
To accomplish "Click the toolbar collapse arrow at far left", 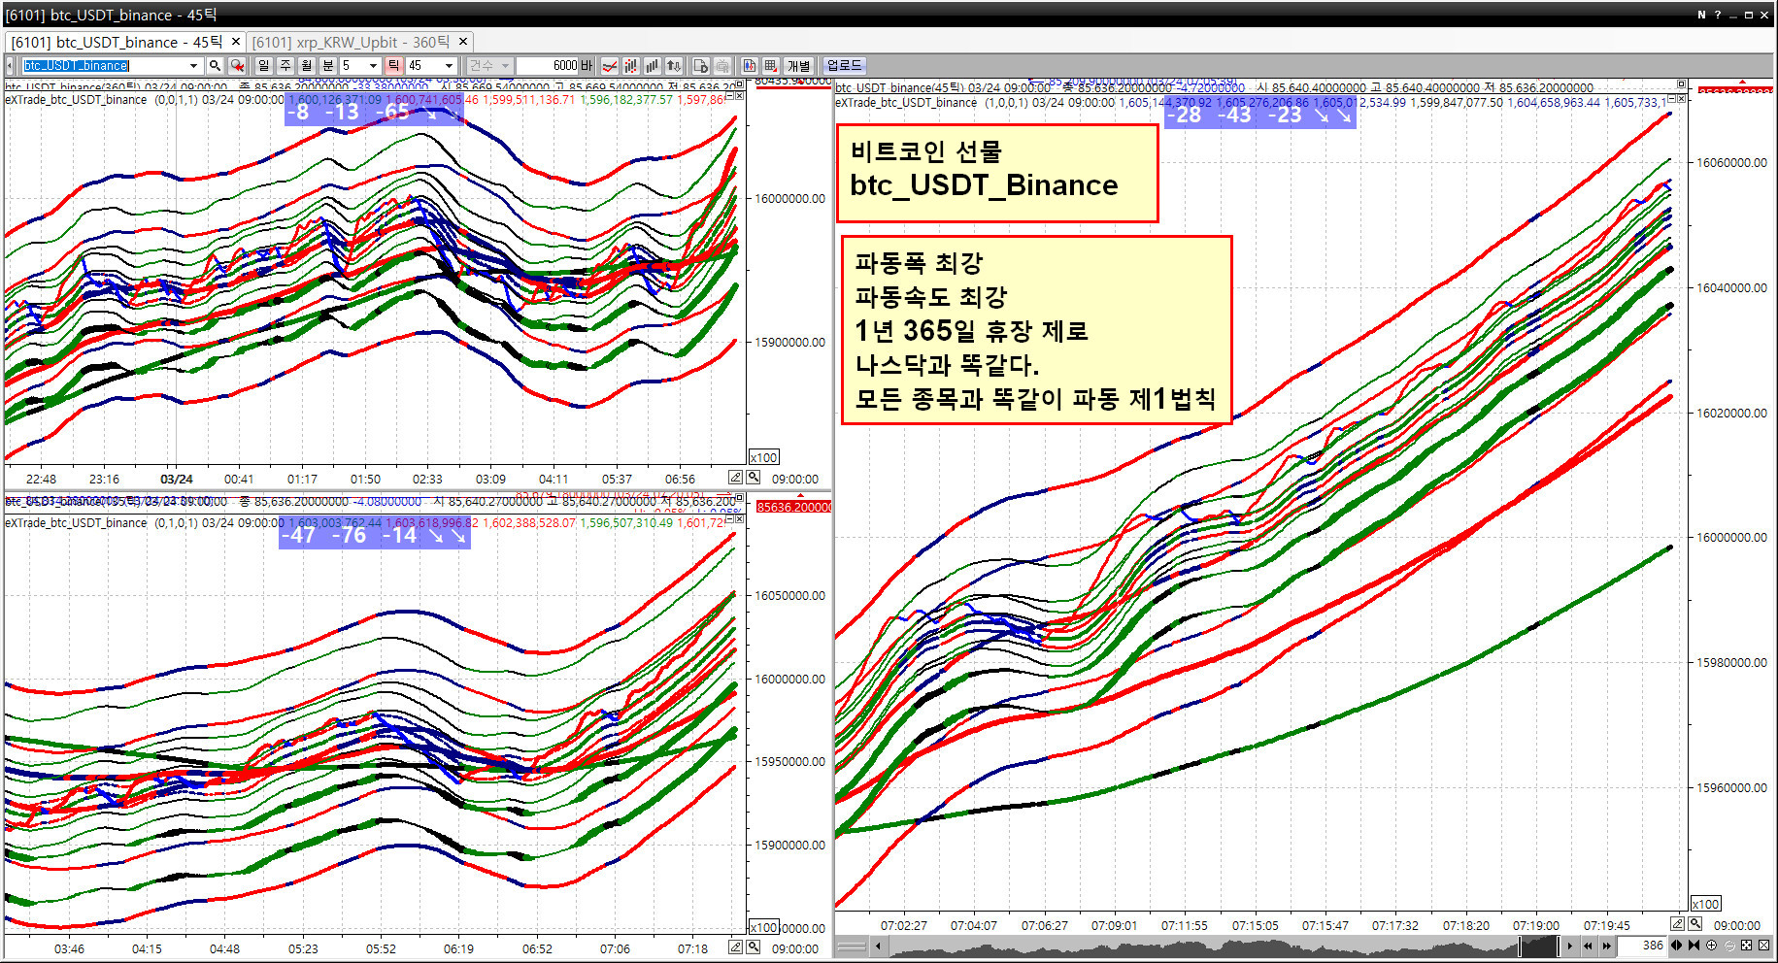I will pyautogui.click(x=10, y=65).
